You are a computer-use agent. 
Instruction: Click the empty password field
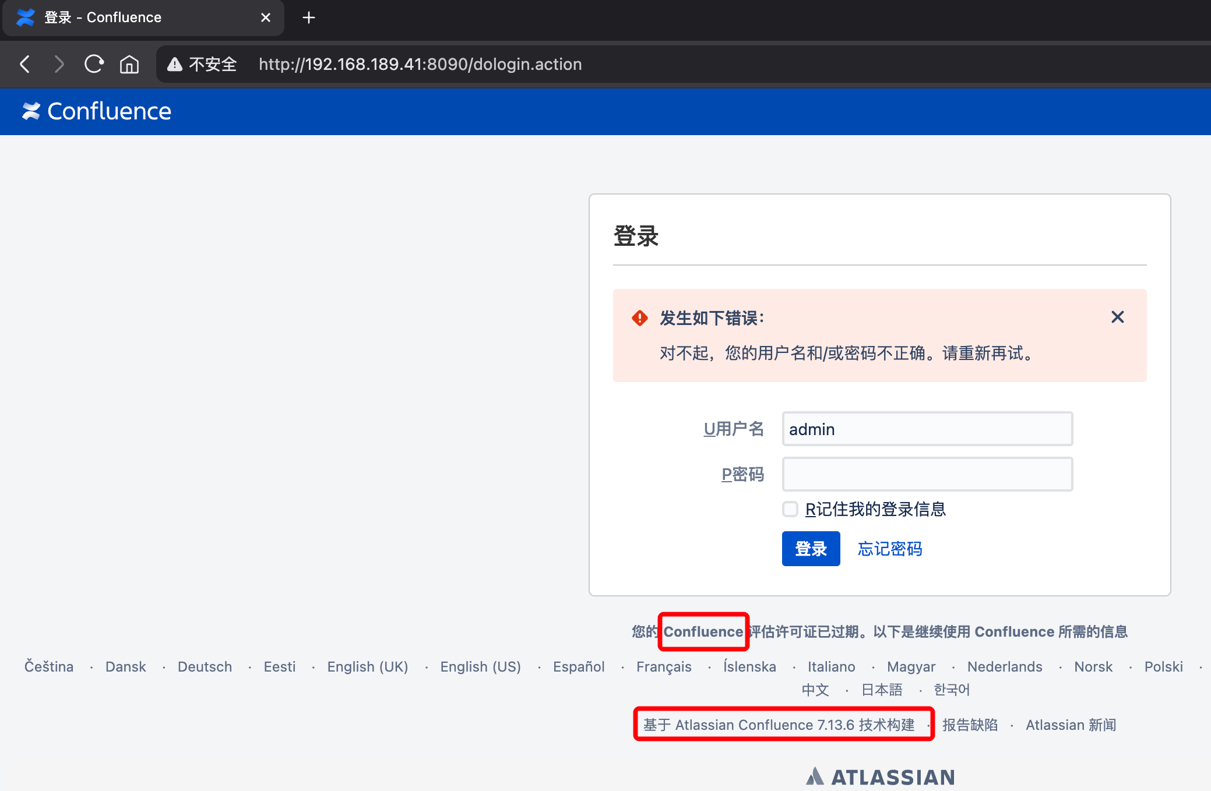pyautogui.click(x=927, y=474)
